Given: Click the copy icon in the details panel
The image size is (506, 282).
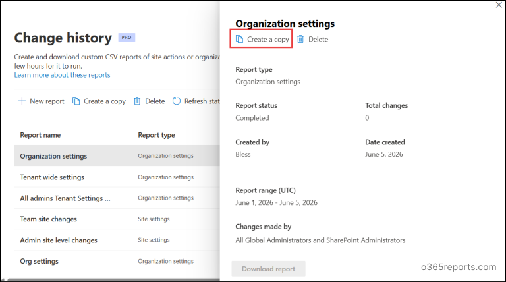Looking at the screenshot, I should click(239, 39).
